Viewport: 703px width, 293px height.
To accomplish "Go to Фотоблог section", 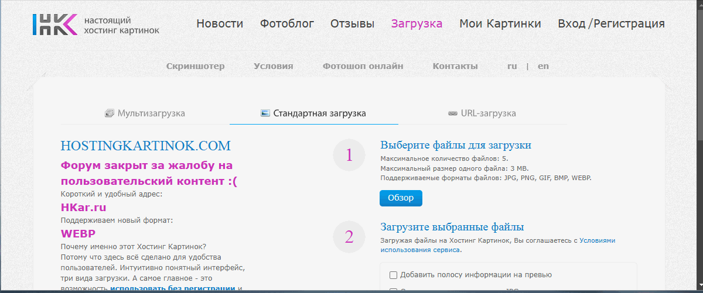I will pos(287,24).
